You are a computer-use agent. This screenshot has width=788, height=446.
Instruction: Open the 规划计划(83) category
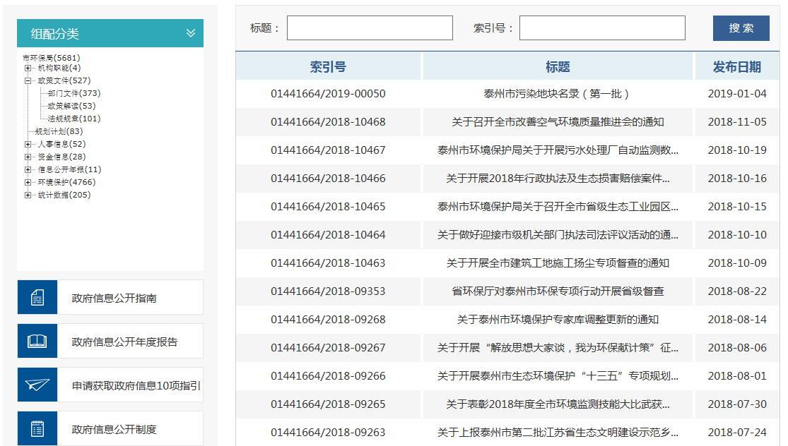[59, 131]
